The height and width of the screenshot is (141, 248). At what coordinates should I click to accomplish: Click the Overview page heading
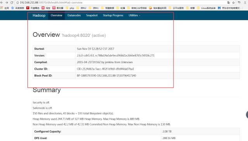point(46,34)
